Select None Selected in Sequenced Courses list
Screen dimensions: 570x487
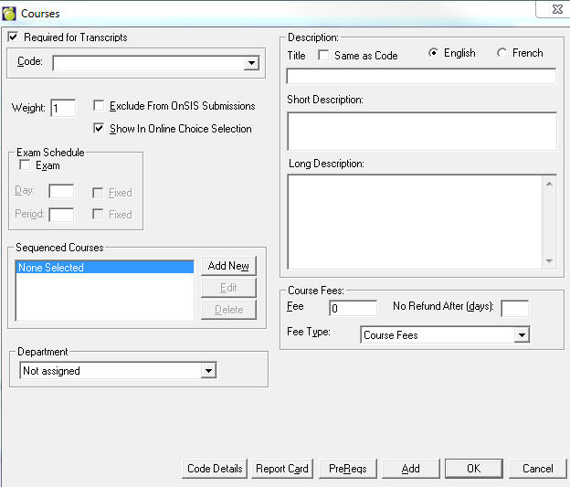coord(104,268)
